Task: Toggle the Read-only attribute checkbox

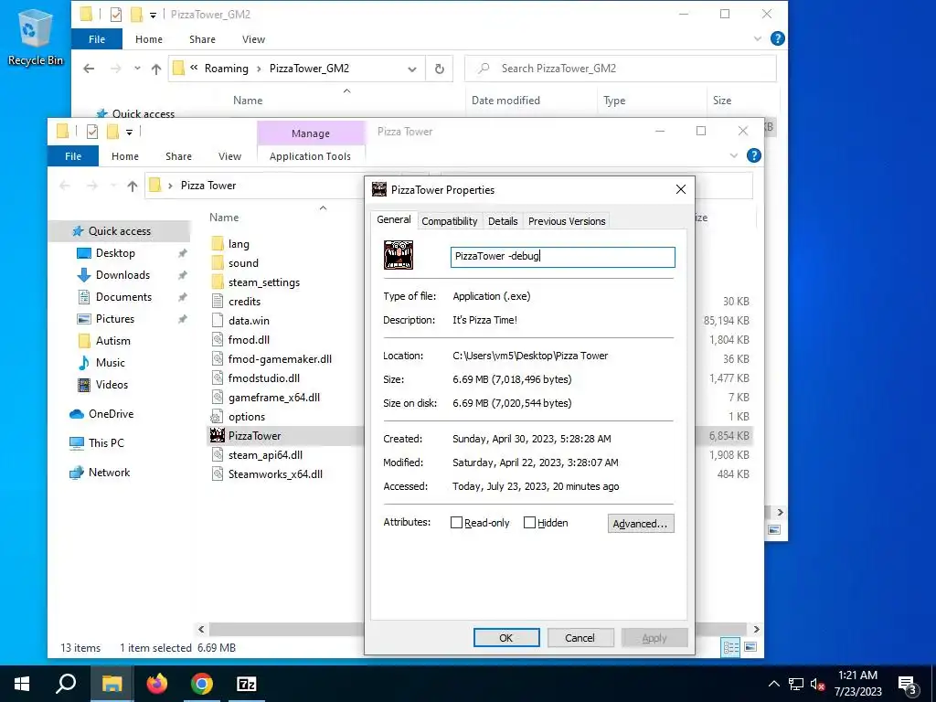Action: [x=456, y=522]
